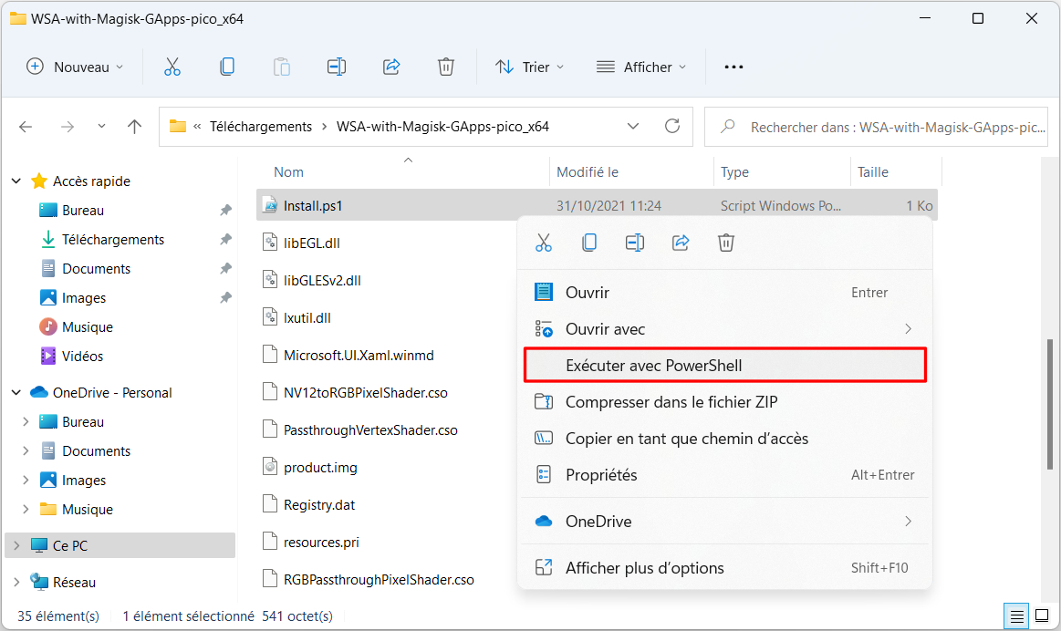
Task: Expand Musique under OneDrive
Action: [26, 509]
